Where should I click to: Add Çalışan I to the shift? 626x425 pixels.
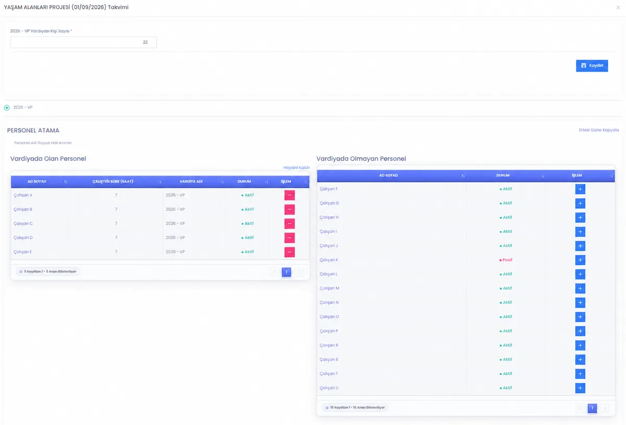point(580,232)
